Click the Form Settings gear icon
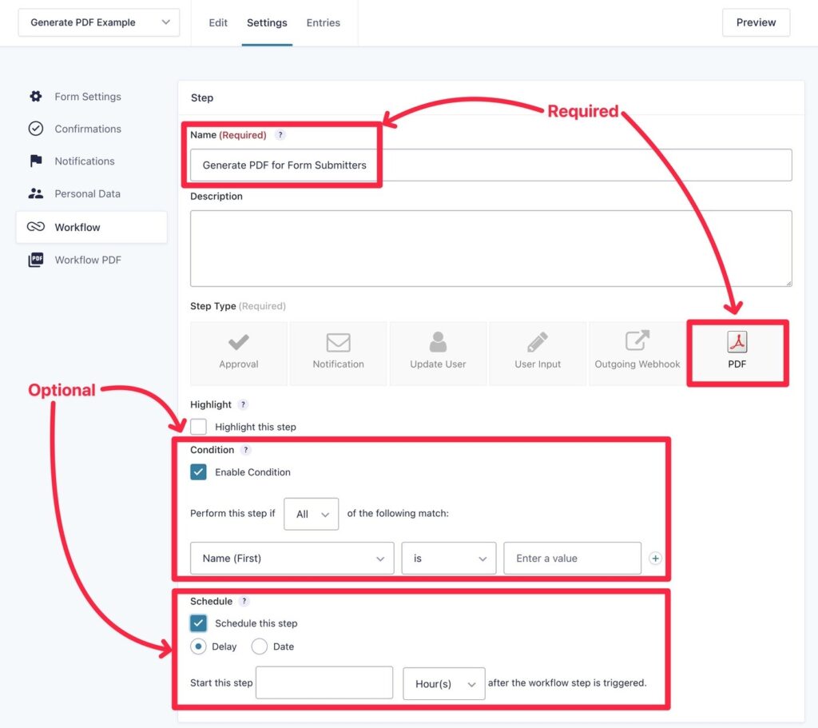818x728 pixels. click(35, 96)
